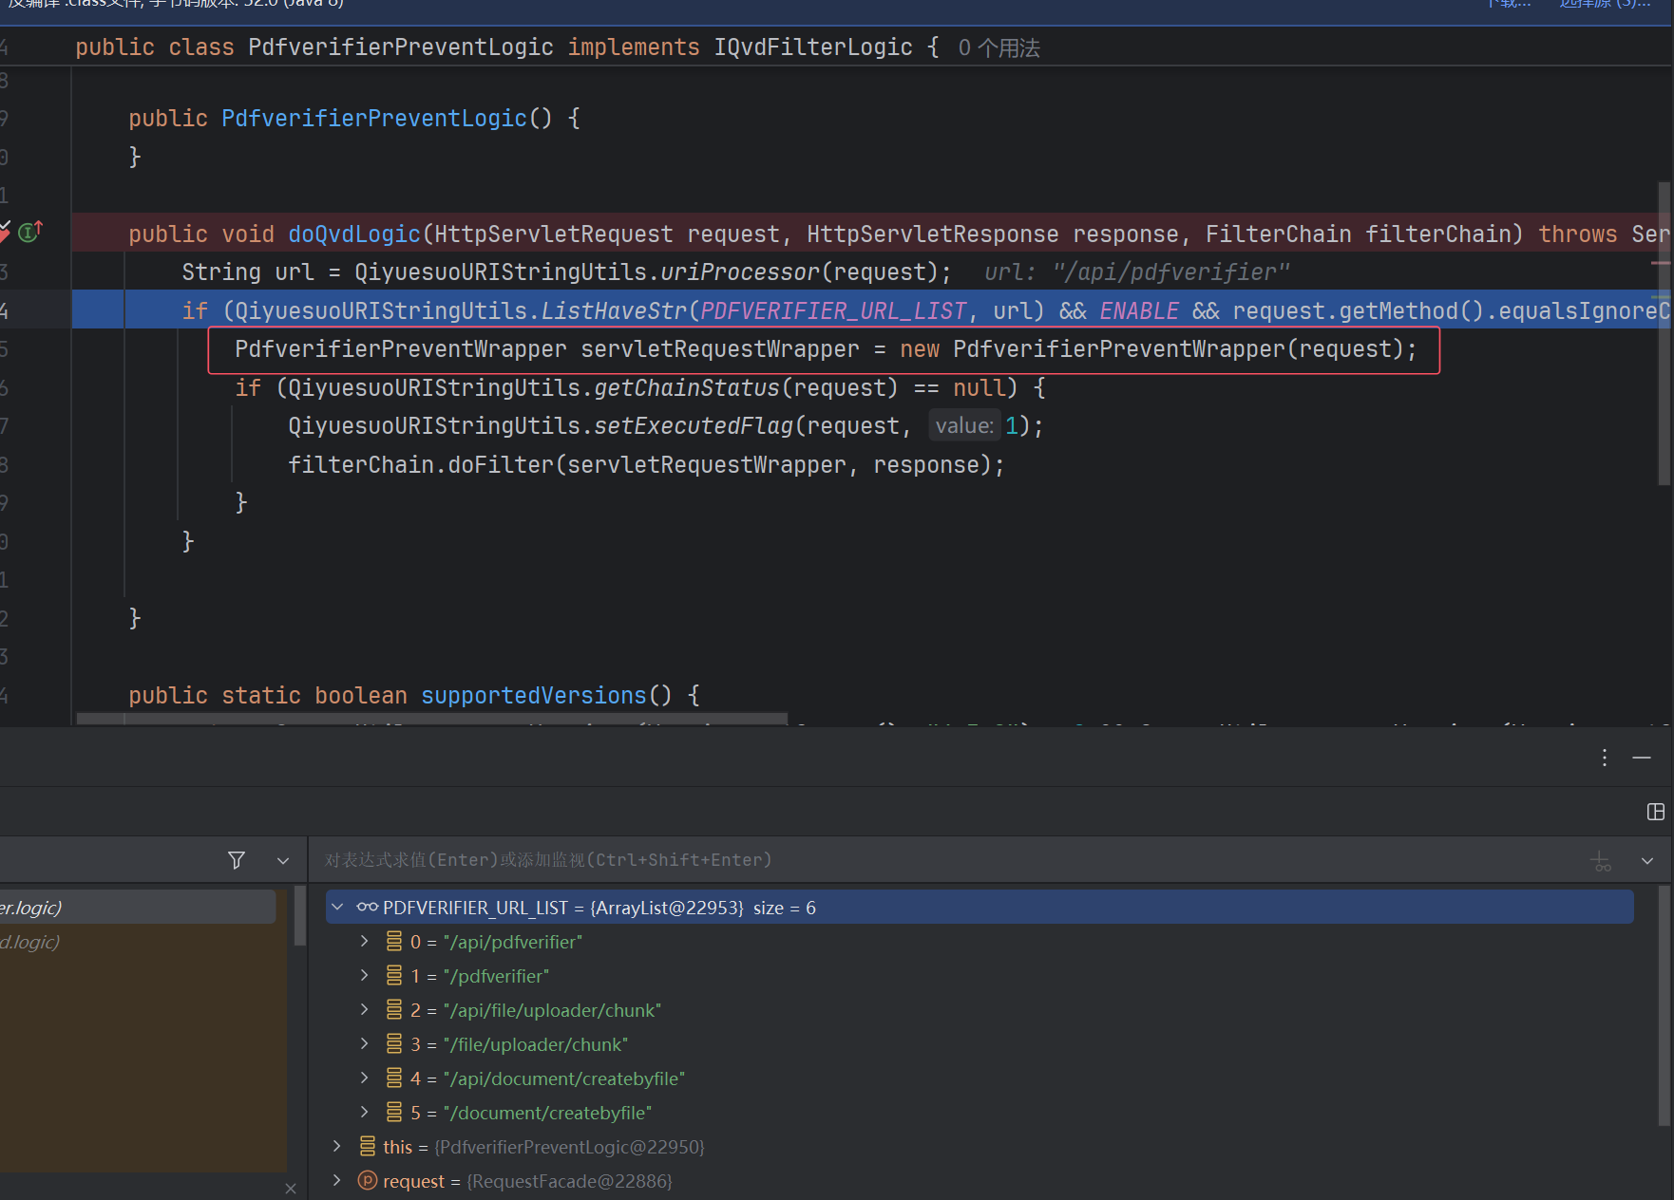
Task: Toggle the breakpoint on the doQvdLogic line
Action: tap(4, 232)
